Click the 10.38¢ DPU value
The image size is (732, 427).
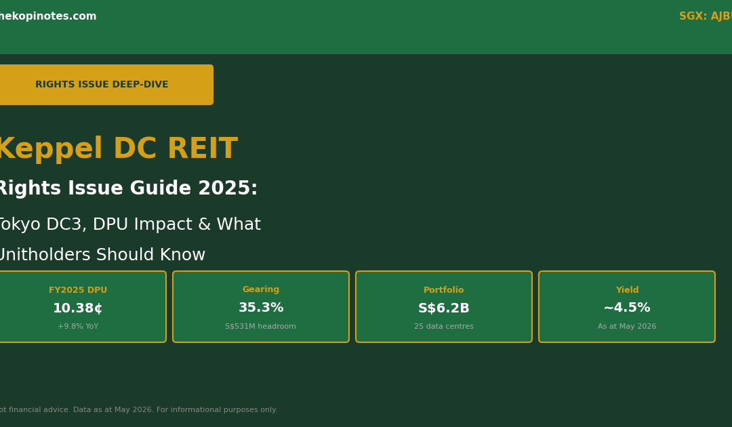[77, 308]
